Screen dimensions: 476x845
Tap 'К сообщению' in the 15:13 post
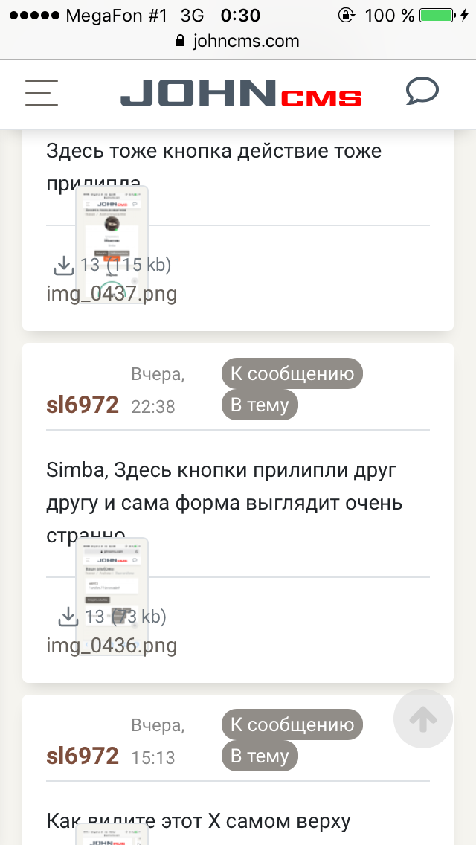click(292, 724)
